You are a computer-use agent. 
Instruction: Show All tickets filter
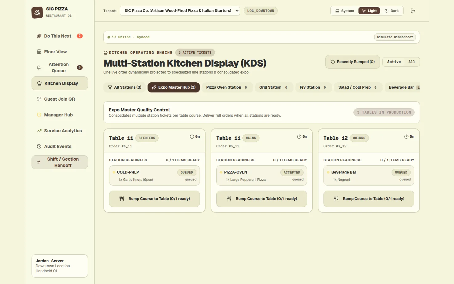(x=412, y=62)
